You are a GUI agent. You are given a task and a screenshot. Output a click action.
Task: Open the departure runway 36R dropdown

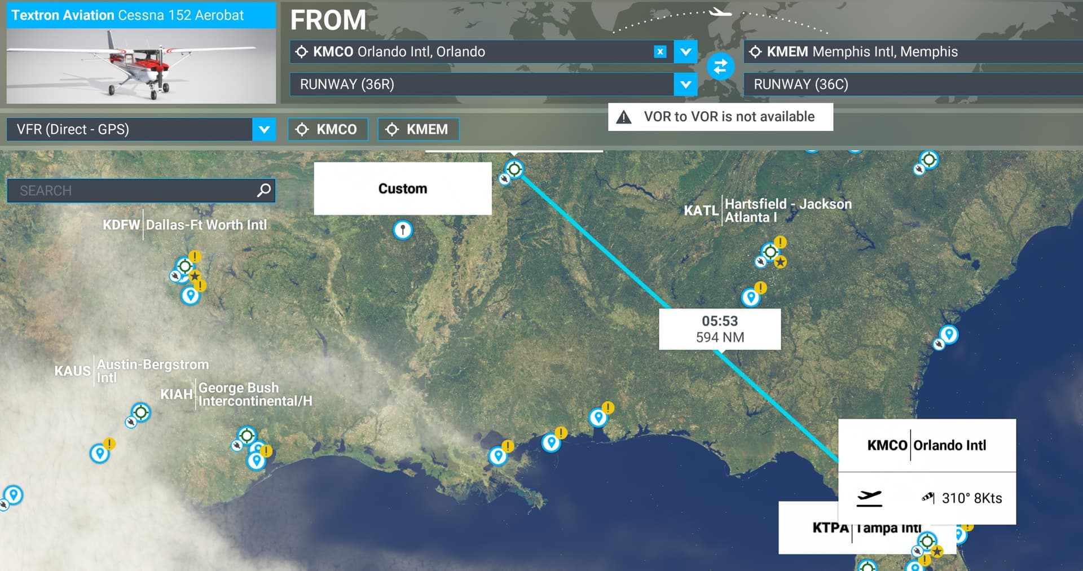click(685, 85)
